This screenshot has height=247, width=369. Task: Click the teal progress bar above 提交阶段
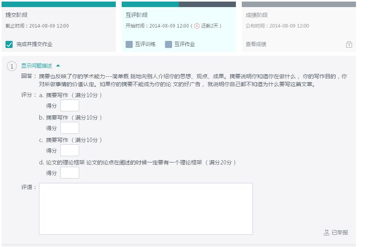point(59,4)
